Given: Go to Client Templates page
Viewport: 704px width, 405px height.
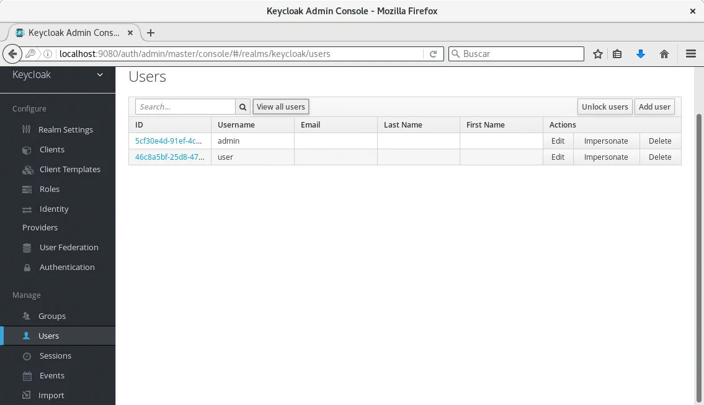Looking at the screenshot, I should 69,169.
